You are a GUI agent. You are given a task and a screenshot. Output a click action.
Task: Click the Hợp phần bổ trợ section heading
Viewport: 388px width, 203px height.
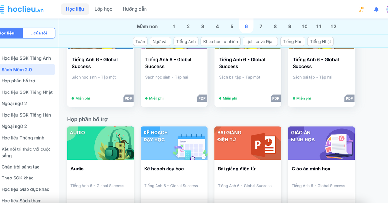(x=87, y=119)
